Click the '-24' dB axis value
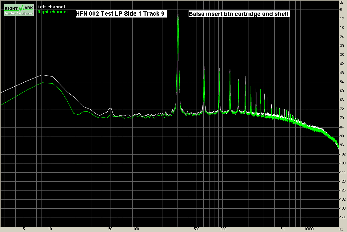The image size is (347, 232). point(341,37)
